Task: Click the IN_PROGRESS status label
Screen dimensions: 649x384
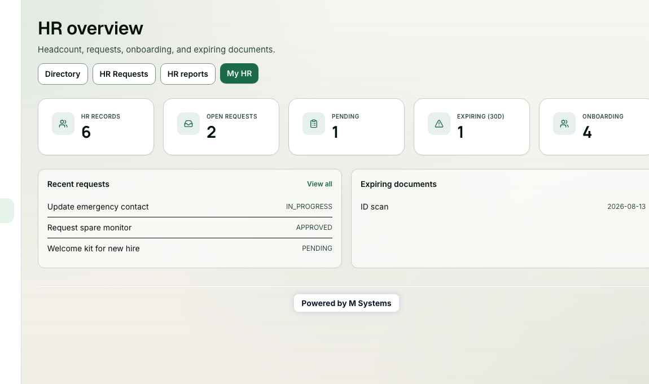Action: tap(309, 207)
